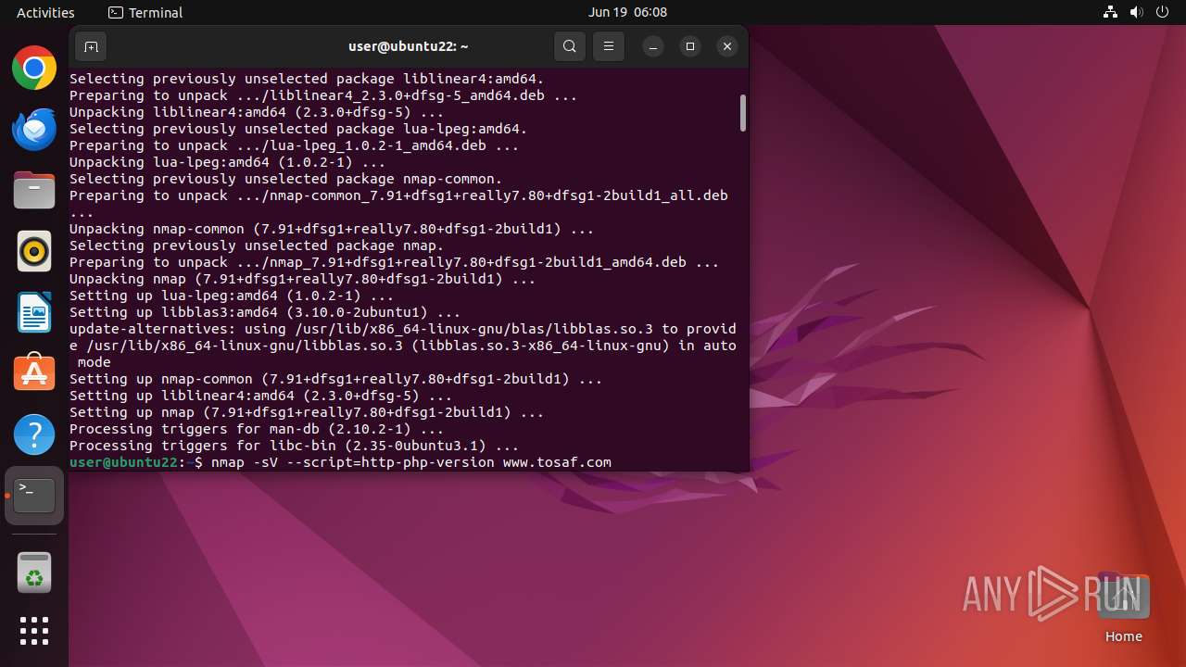Launch Rhythmbox from the dock

tap(34, 251)
